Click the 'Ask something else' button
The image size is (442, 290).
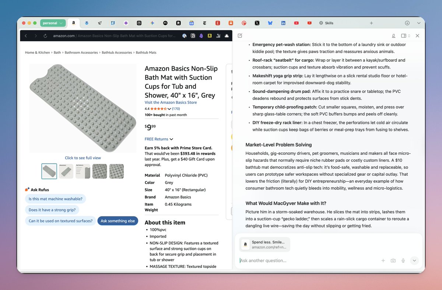click(x=118, y=221)
